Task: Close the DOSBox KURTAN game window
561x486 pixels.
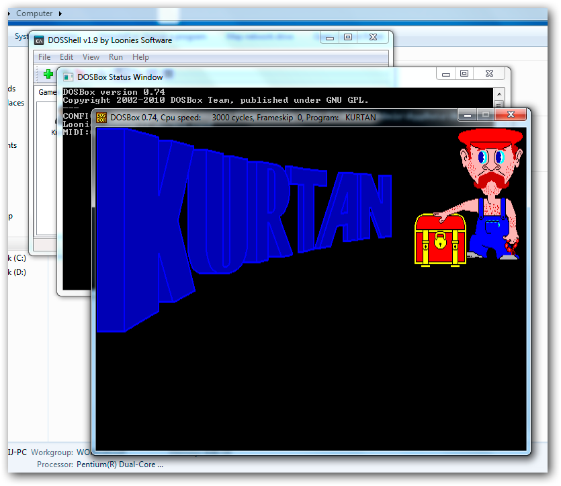Action: (511, 114)
